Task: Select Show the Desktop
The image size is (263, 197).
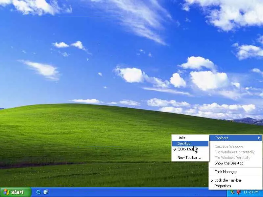Action: click(x=235, y=163)
